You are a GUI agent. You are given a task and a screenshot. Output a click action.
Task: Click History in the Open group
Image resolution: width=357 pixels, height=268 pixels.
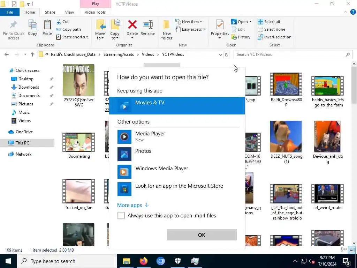click(x=241, y=37)
